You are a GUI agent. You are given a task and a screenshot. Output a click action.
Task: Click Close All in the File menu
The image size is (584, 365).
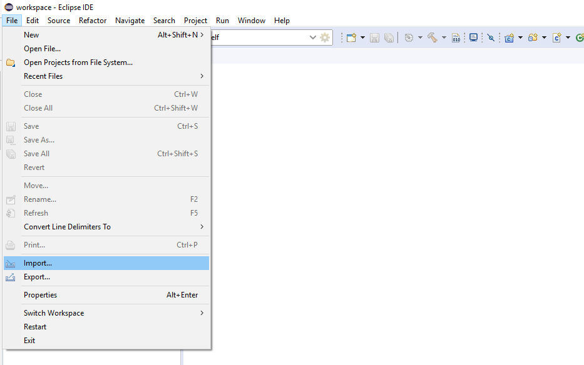tap(106, 108)
